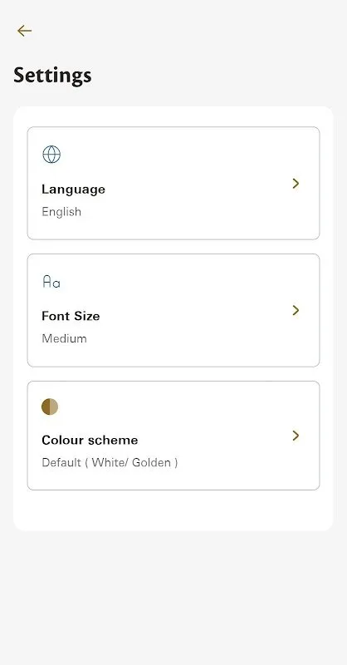Tap the Aa font size icon
Screen dimensions: 347x665
coord(51,282)
